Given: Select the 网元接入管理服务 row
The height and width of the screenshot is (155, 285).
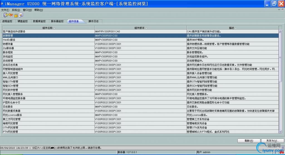Looking at the screenshot, I should click(x=141, y=94).
